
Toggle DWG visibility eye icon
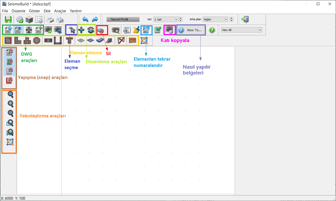tap(17, 30)
